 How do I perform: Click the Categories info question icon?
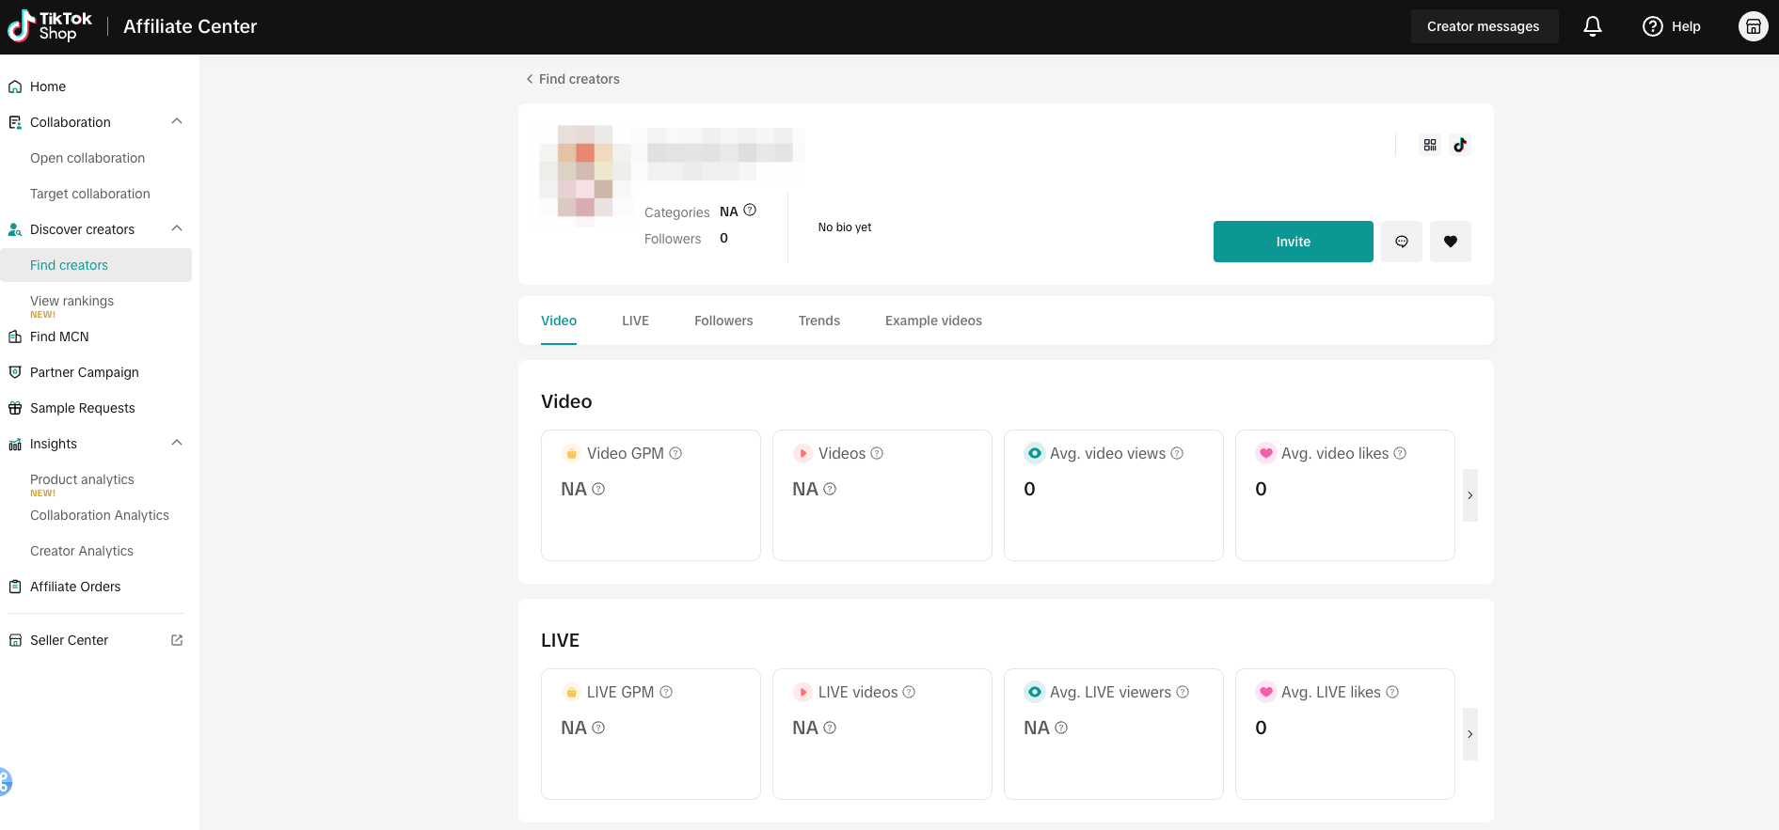coord(750,211)
